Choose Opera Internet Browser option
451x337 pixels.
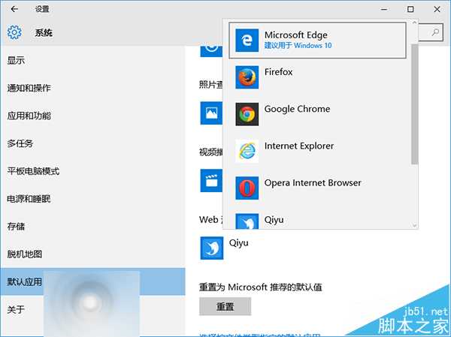click(317, 188)
